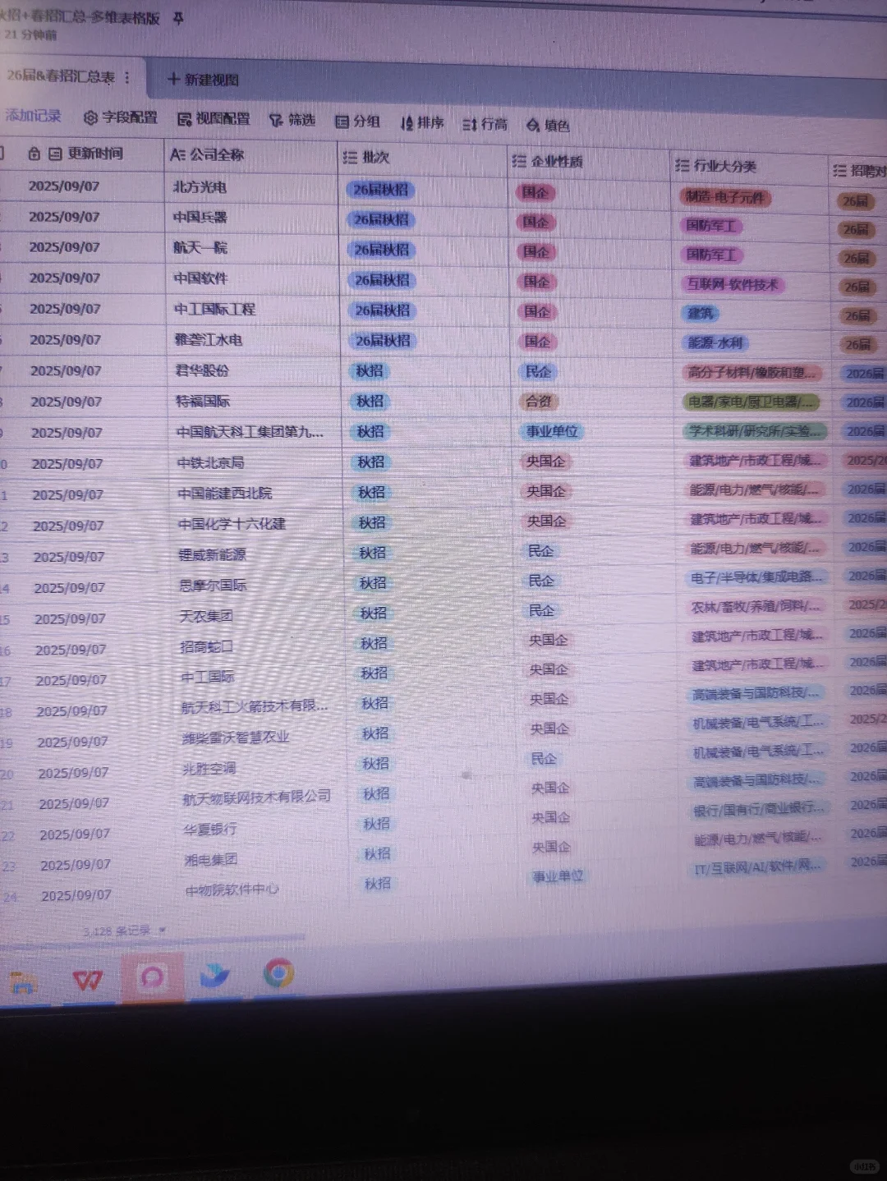Open the blue bird app taskbar icon

(214, 975)
